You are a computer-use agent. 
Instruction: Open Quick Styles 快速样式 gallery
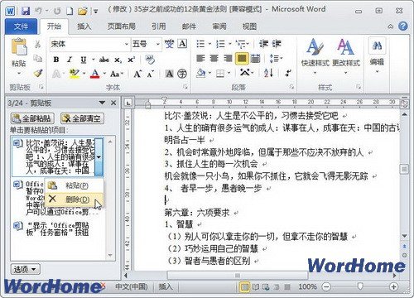click(315, 56)
